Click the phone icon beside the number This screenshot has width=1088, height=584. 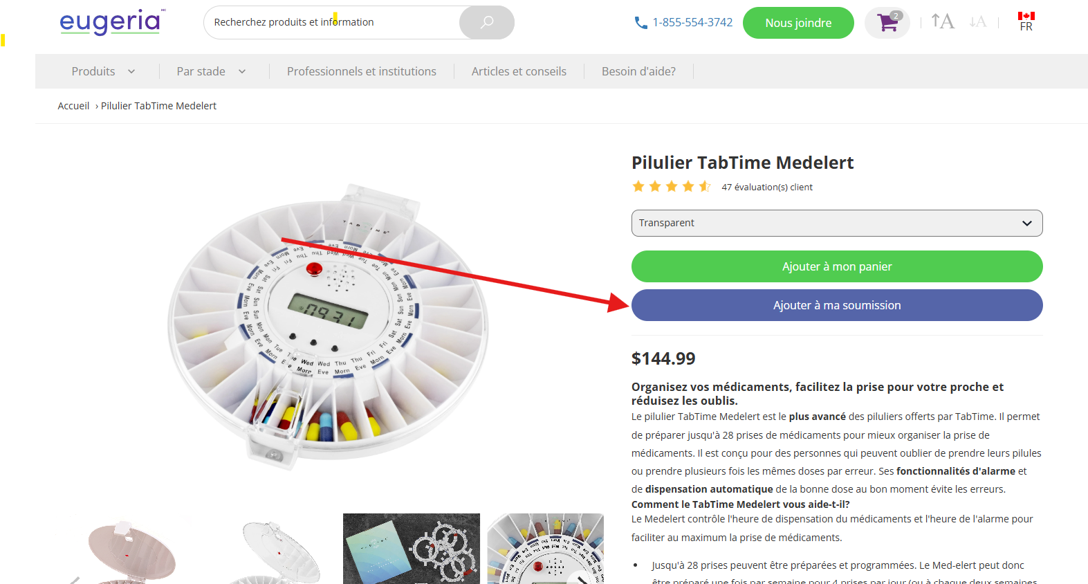pyautogui.click(x=640, y=23)
